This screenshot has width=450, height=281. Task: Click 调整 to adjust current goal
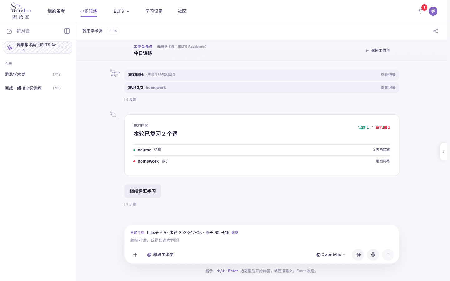pos(235,233)
